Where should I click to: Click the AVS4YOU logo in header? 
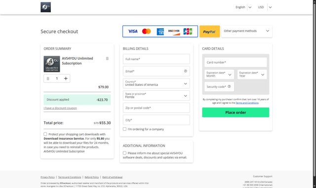click(45, 7)
